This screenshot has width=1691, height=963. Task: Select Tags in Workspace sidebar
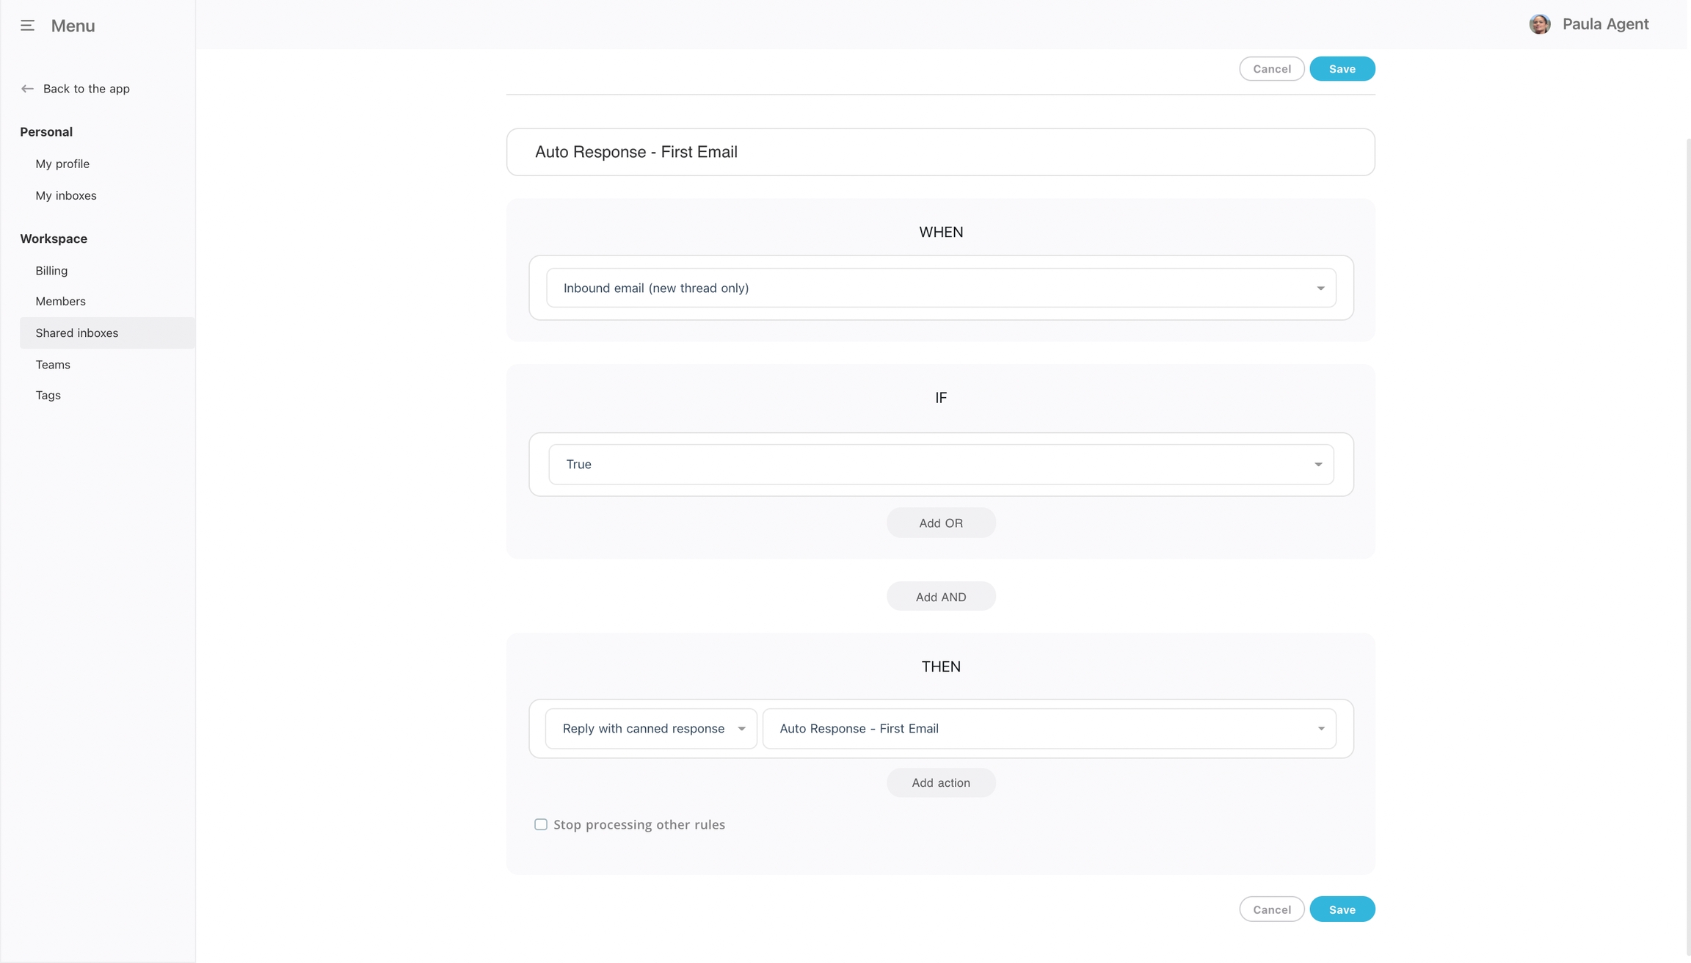pyautogui.click(x=48, y=396)
